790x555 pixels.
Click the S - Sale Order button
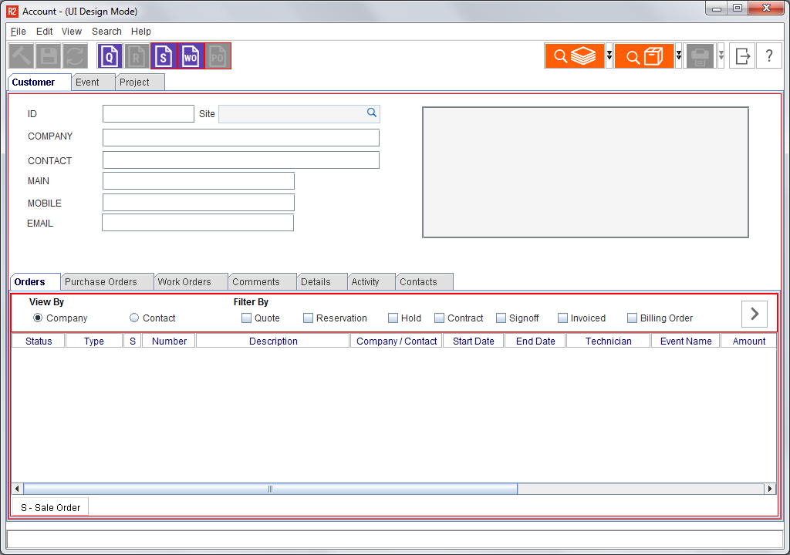(x=51, y=507)
